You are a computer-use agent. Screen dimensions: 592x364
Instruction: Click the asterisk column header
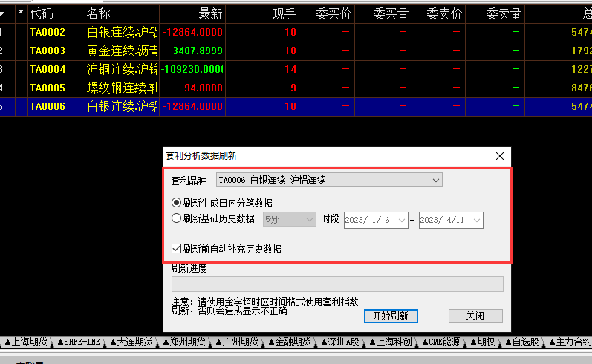click(x=21, y=14)
